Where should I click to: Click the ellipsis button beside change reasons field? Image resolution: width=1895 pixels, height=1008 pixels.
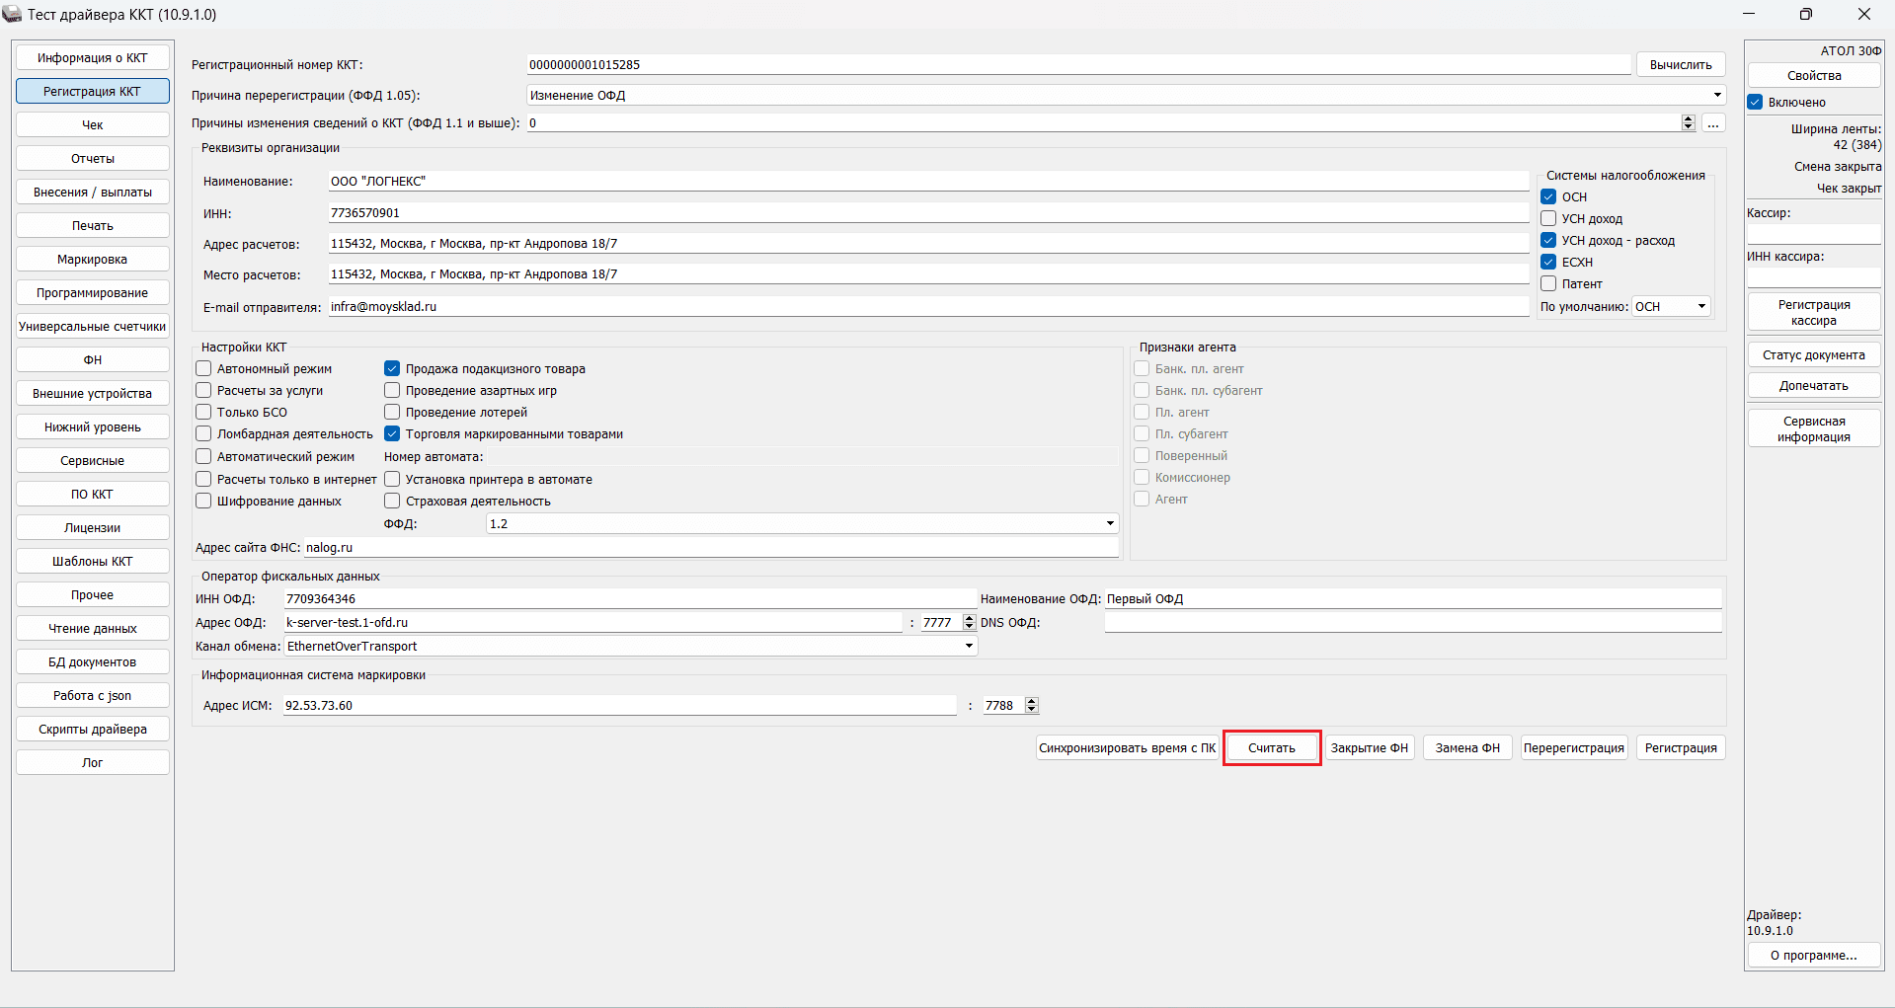click(x=1713, y=123)
